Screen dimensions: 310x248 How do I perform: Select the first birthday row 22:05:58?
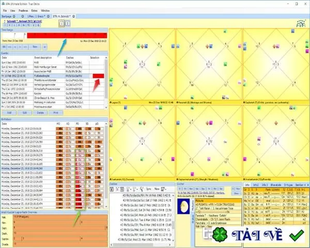tap(53, 129)
